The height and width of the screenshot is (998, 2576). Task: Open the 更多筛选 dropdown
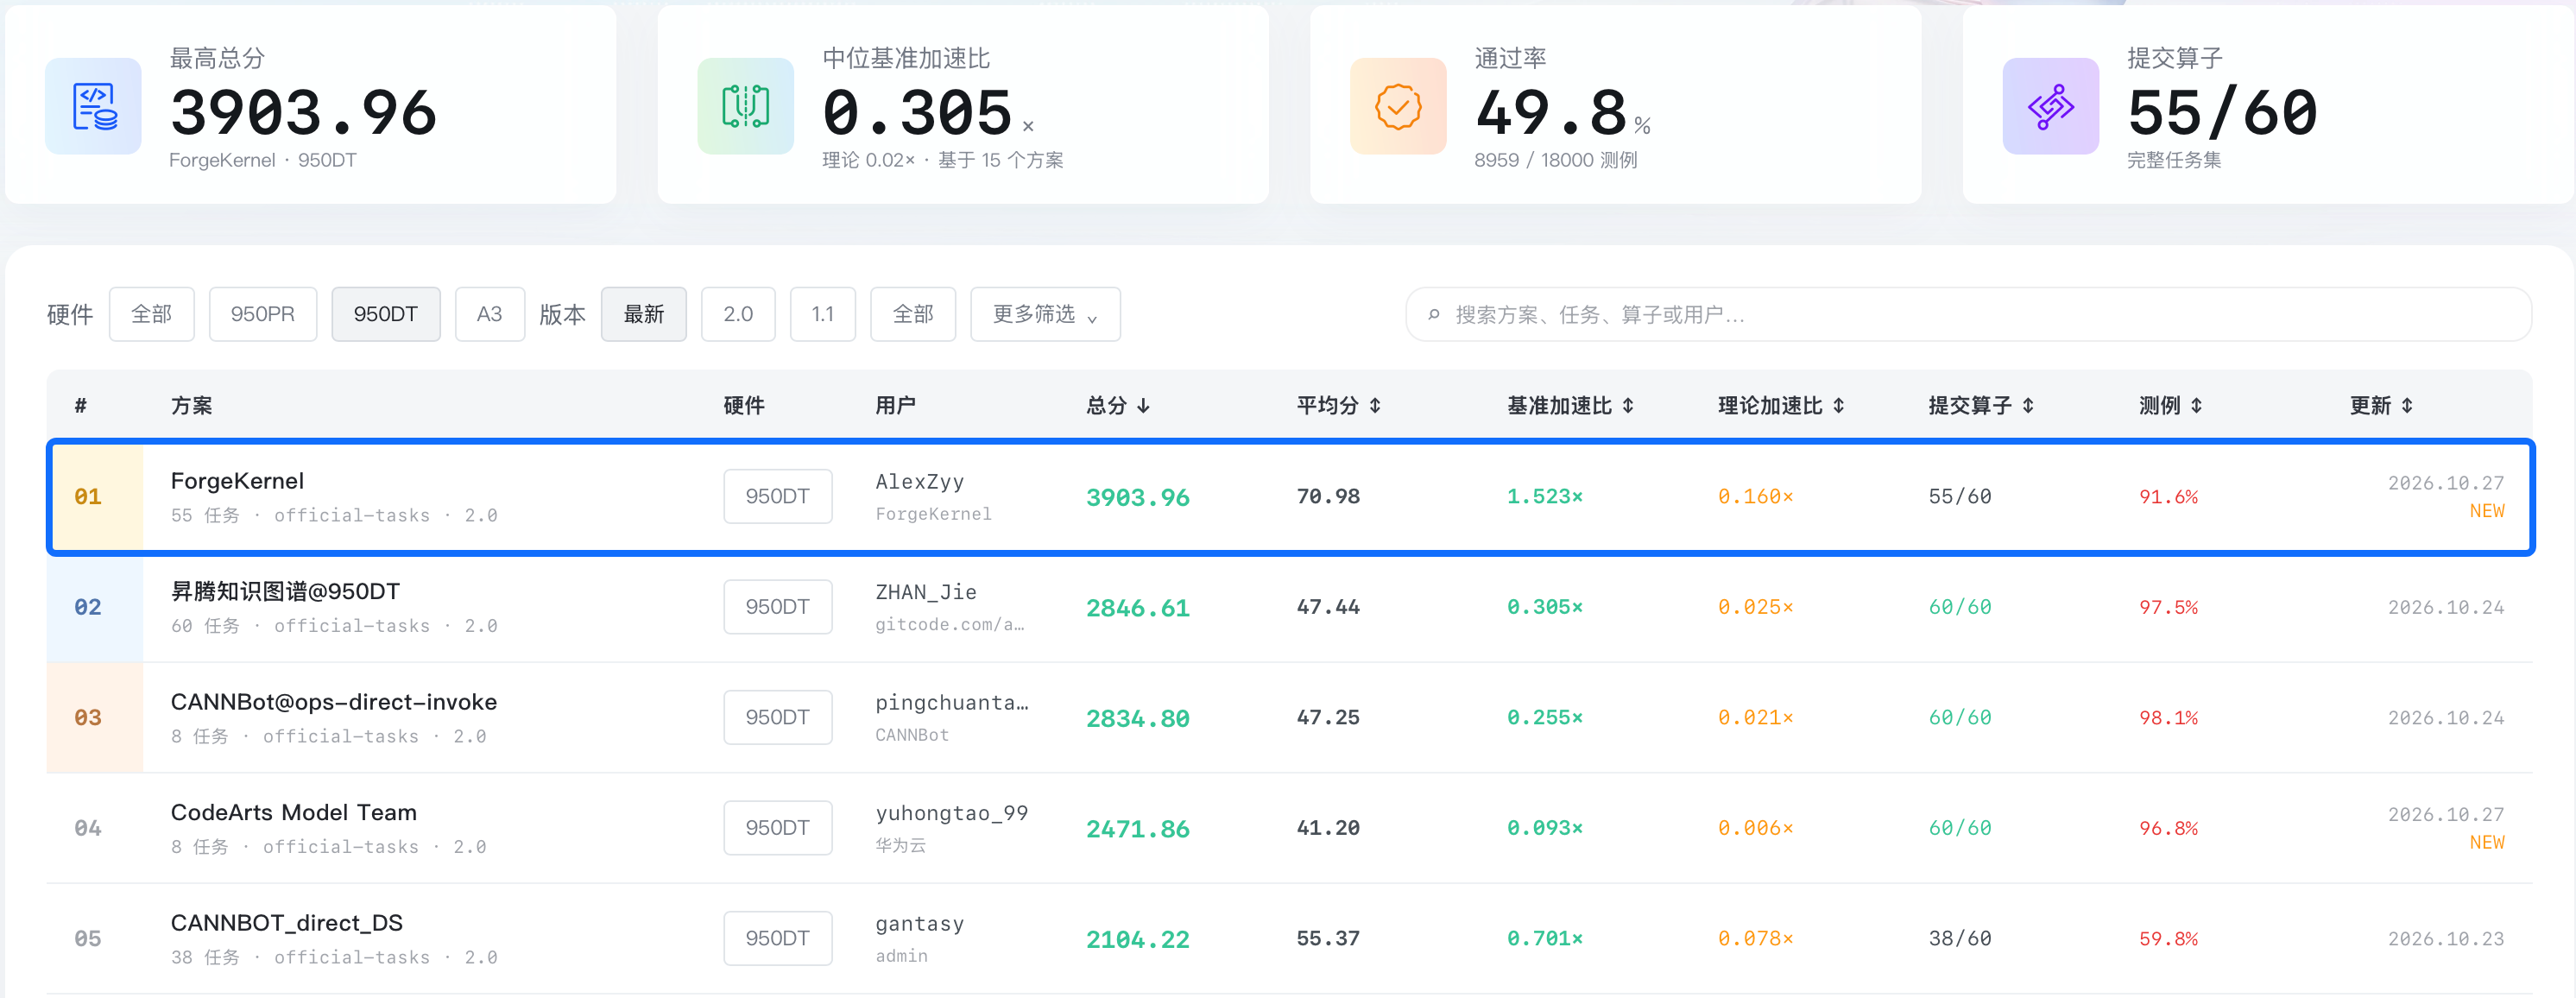(1045, 314)
